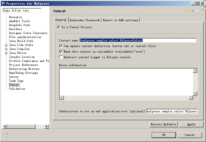Click scroll right arrow in Extra information box
Image resolution: width=206 pixels, height=142 pixels.
(191, 98)
